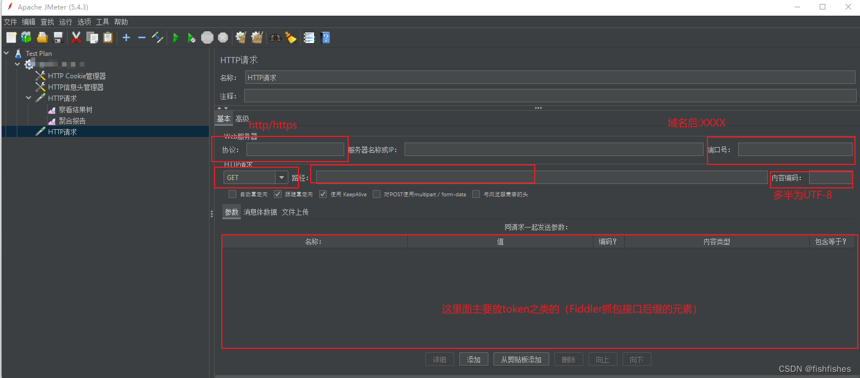Collapse the thread group node arrow
Screen dimensions: 860x378
point(17,64)
